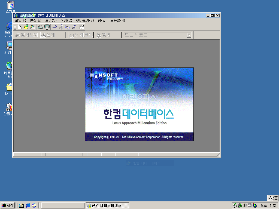This screenshot has width=279, height=209.
Task: Click the Save file toolbar icon
Action: (x=33, y=27)
